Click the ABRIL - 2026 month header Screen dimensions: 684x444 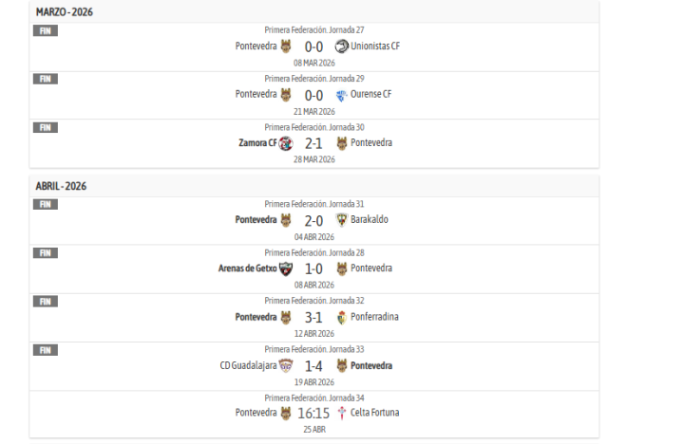click(x=61, y=186)
